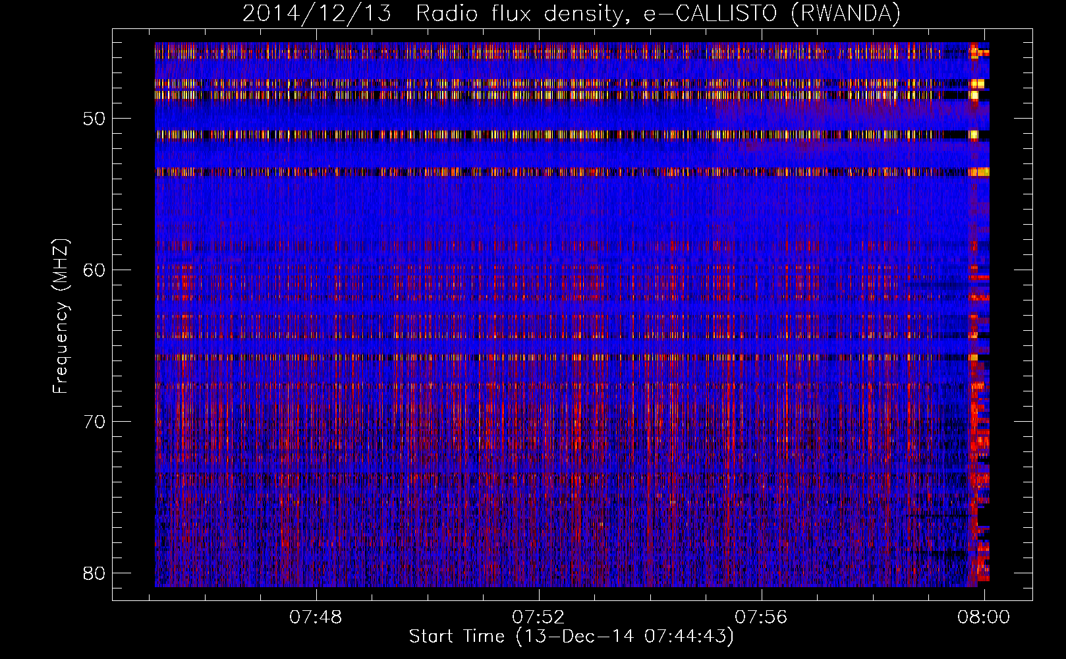Click the 80 MHz frequency tick label
The image size is (1066, 659).
pyautogui.click(x=95, y=573)
